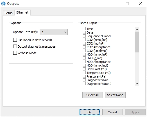Click the Data Output scroll down arrow
147x117 pixels.
point(137,84)
